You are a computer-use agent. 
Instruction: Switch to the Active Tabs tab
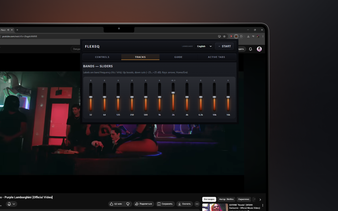coord(217,57)
